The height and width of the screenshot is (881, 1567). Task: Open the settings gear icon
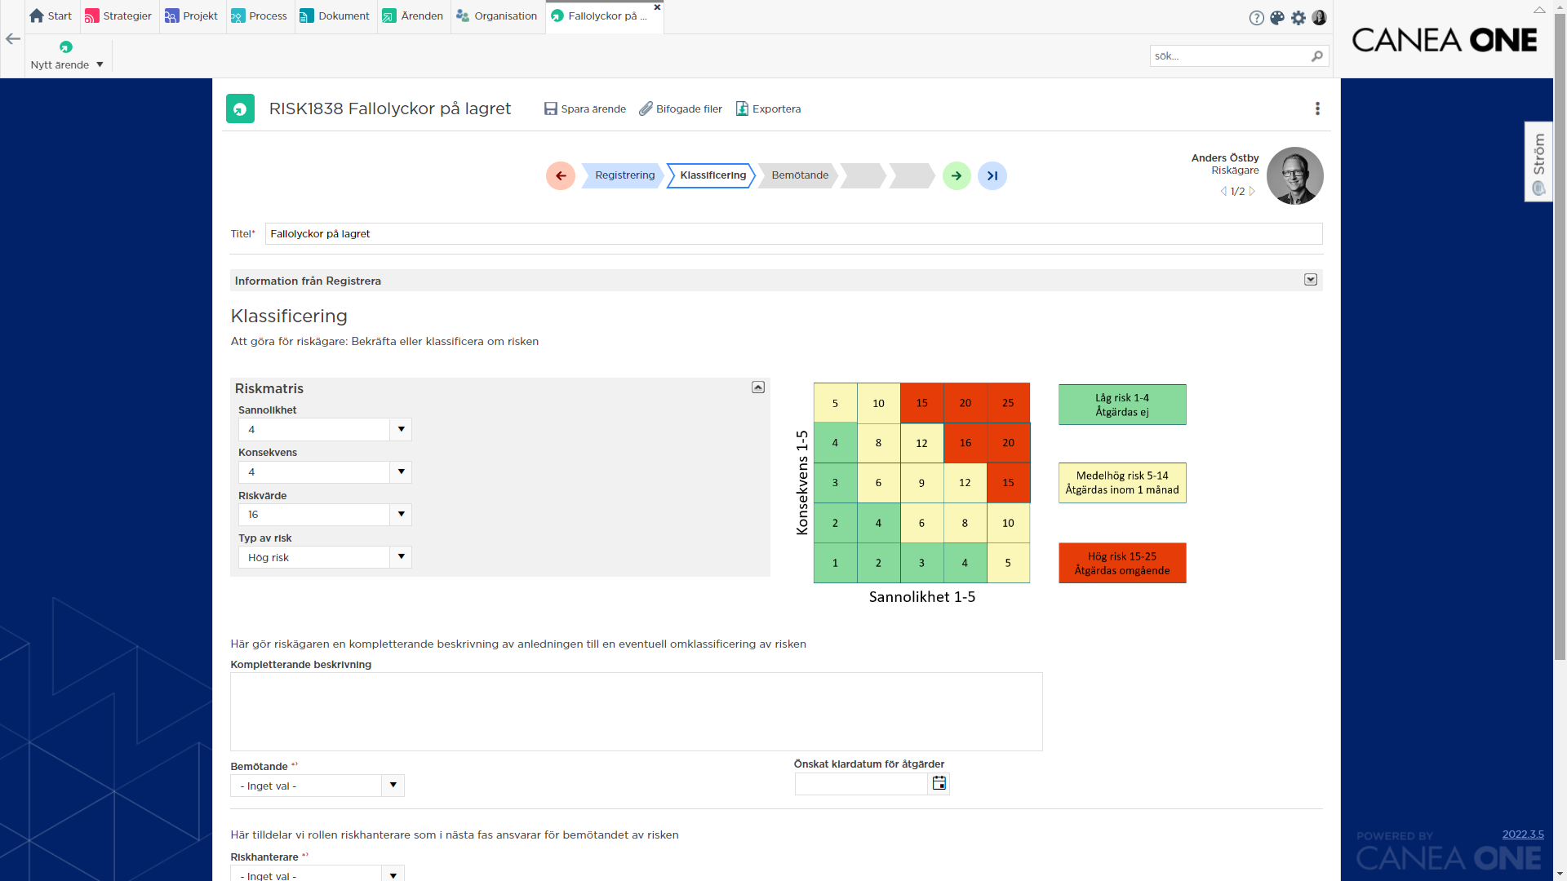pos(1298,17)
